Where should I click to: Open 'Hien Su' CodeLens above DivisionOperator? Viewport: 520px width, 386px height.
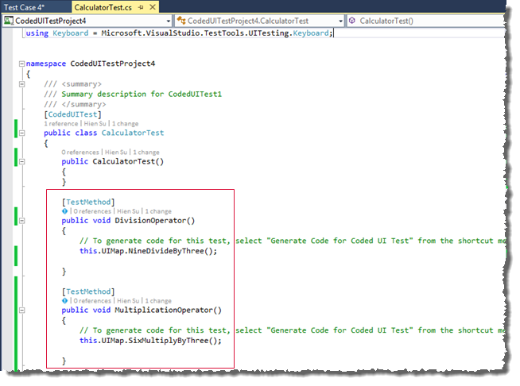pyautogui.click(x=128, y=211)
